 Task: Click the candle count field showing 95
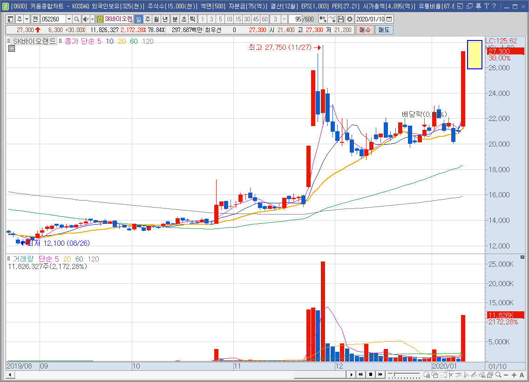click(x=296, y=19)
